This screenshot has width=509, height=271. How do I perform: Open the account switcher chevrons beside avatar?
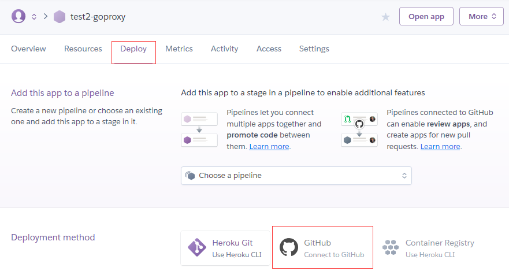tap(34, 17)
